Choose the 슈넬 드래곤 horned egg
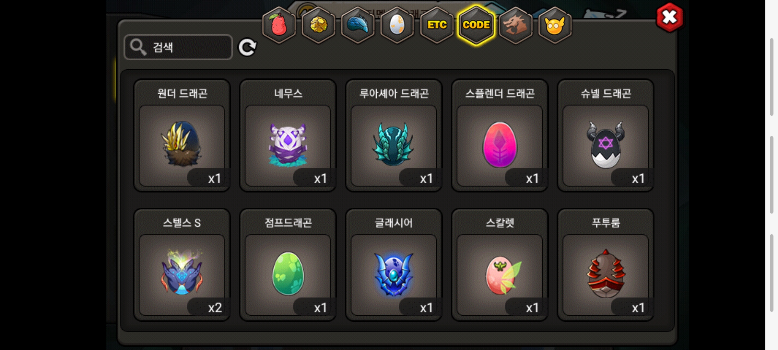Screen dimensions: 778x350 tap(606, 135)
